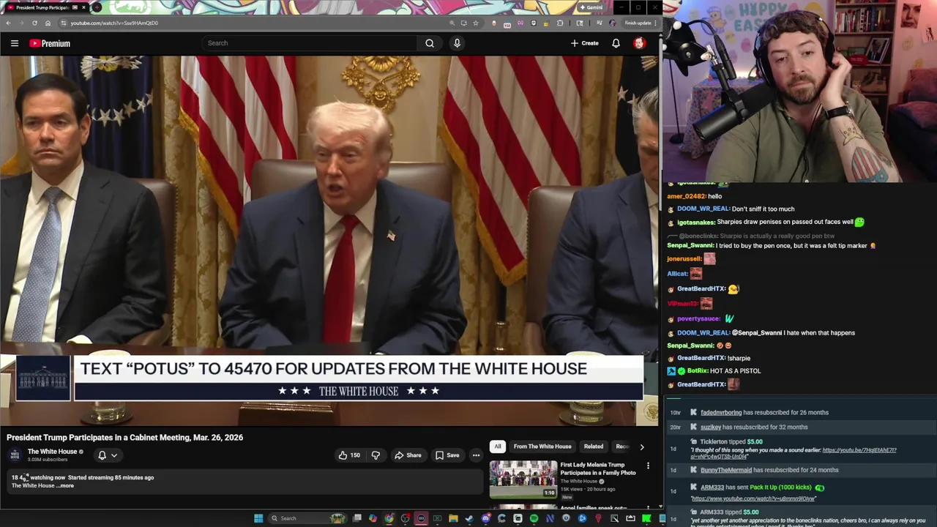Image resolution: width=937 pixels, height=527 pixels.
Task: Open YouTube notifications bell
Action: pyautogui.click(x=616, y=43)
